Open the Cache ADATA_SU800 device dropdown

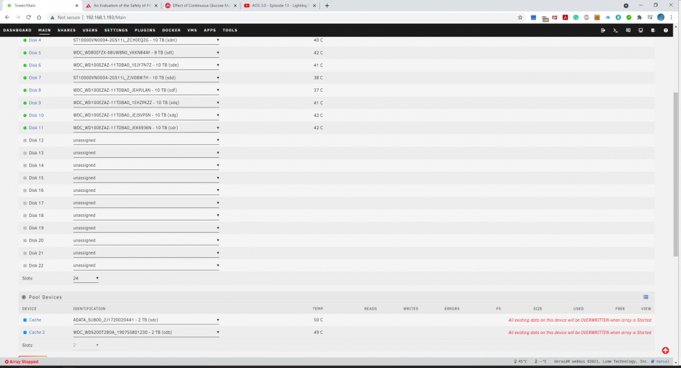pos(146,320)
